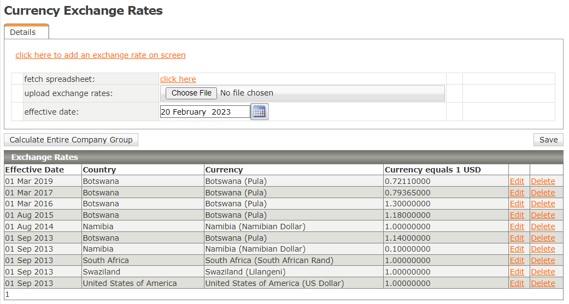Viewport: 569px width, 304px height.
Task: Click the Save button
Action: [548, 140]
